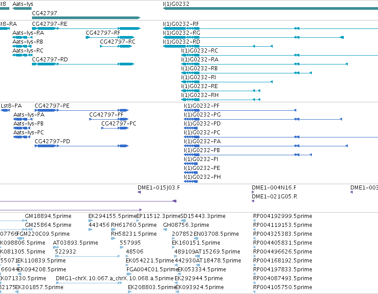Click protein l(1)G0232-PF
Viewport: 378px width, 294px height.
202,106
